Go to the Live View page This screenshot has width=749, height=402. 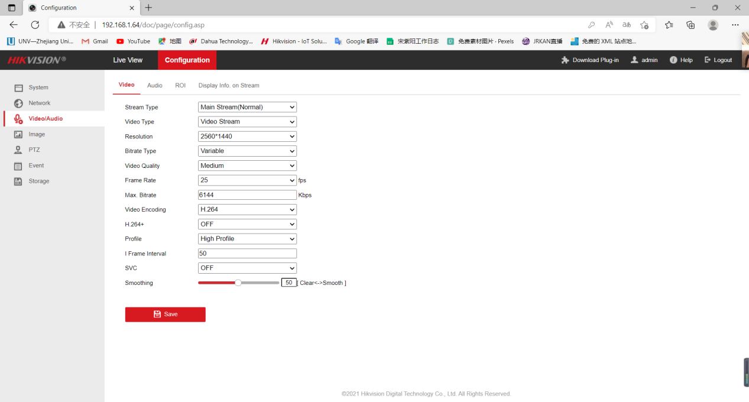(x=128, y=60)
